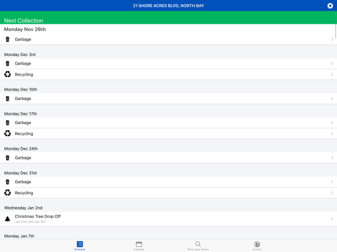Click the vertical scrollbar handle
Image resolution: width=337 pixels, height=252 pixels.
coord(336,26)
